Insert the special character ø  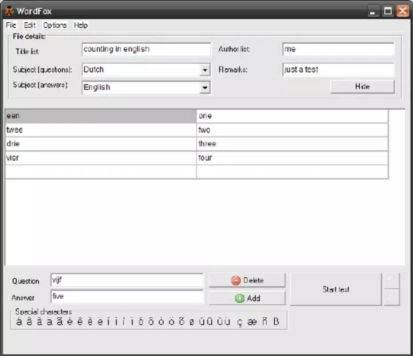pos(192,322)
